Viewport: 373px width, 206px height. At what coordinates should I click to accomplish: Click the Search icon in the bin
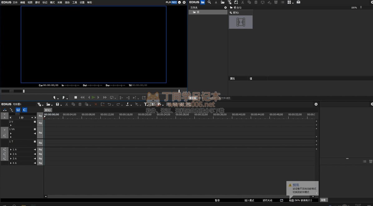coord(209,2)
